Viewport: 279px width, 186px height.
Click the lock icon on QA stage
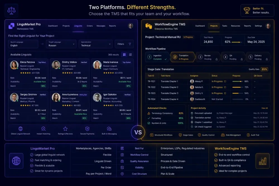[242, 59]
